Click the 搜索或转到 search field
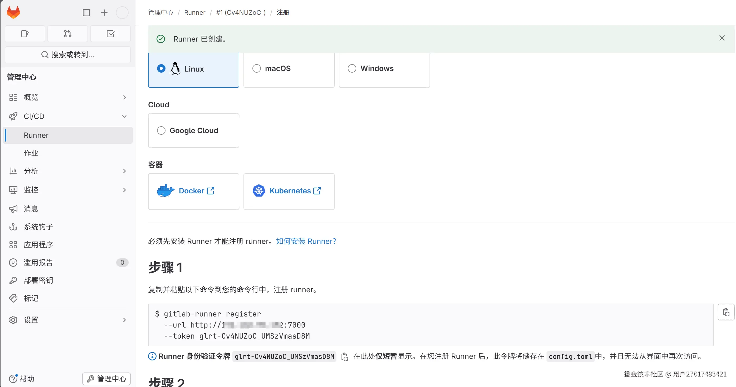 point(68,54)
